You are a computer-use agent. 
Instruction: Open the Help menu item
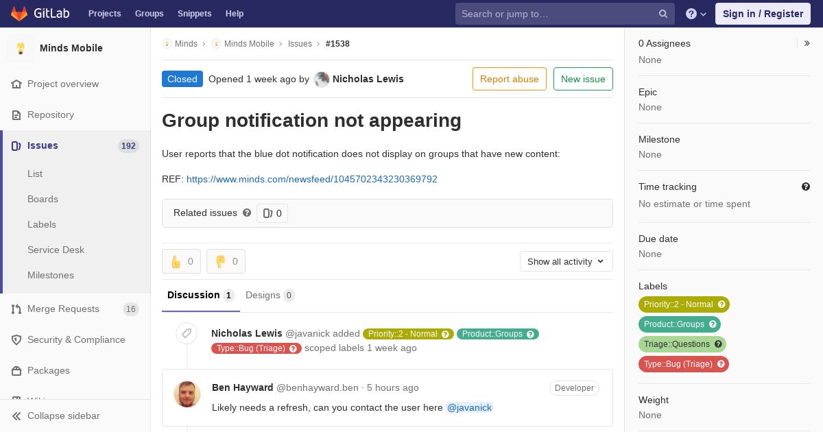[x=235, y=14]
